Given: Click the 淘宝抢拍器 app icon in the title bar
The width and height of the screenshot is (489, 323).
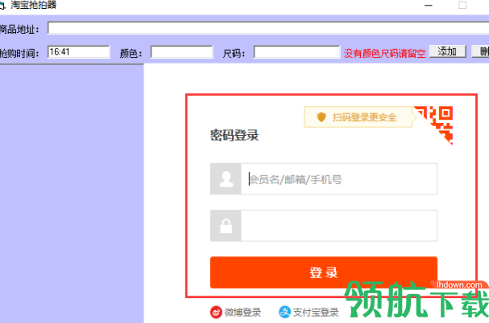Looking at the screenshot, I should [x=2, y=6].
